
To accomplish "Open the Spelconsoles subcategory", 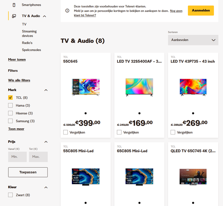I will [31, 50].
